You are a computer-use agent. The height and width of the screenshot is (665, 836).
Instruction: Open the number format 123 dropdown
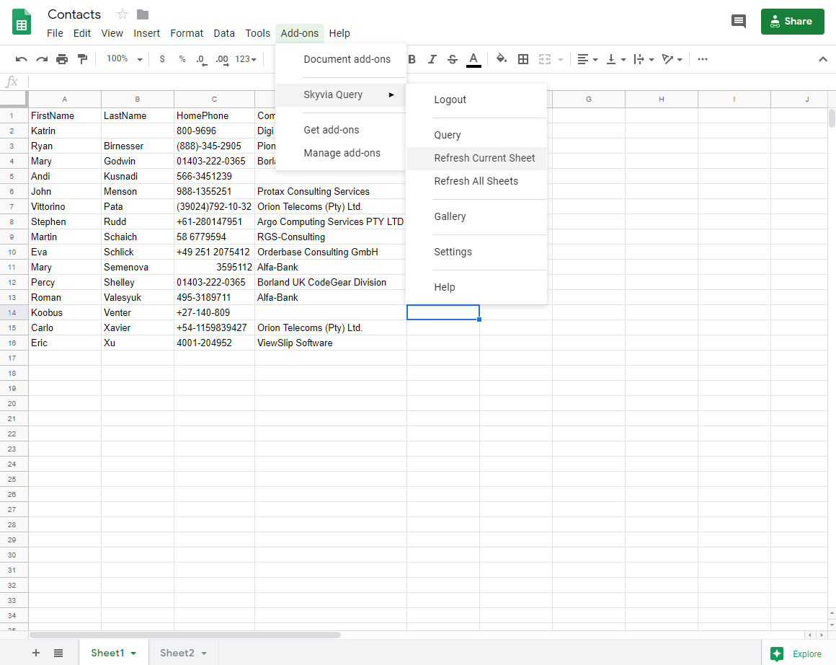tap(246, 59)
